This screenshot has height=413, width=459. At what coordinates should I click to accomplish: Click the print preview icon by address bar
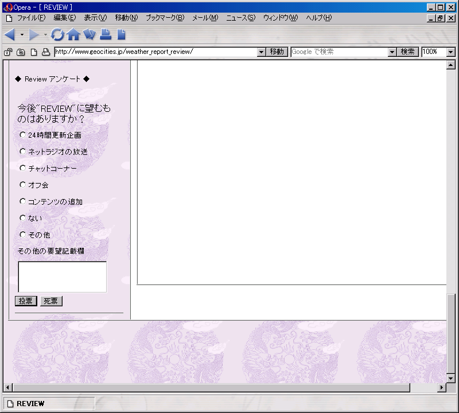click(46, 52)
